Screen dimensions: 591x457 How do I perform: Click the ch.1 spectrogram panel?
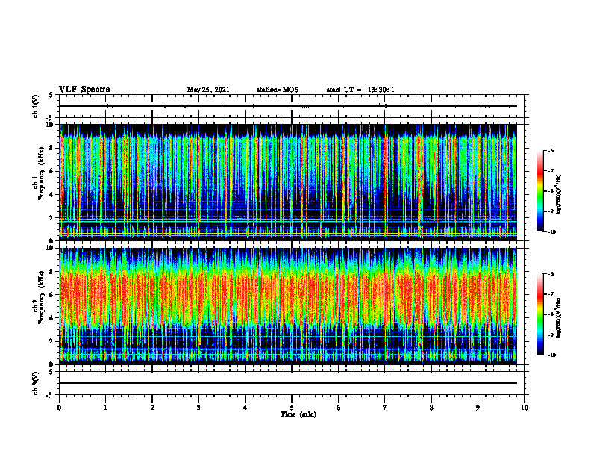pyautogui.click(x=288, y=182)
